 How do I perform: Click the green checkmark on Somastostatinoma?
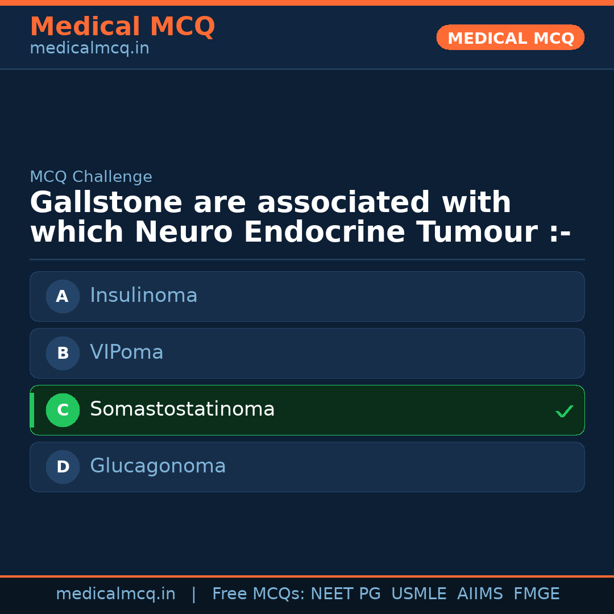coord(564,411)
